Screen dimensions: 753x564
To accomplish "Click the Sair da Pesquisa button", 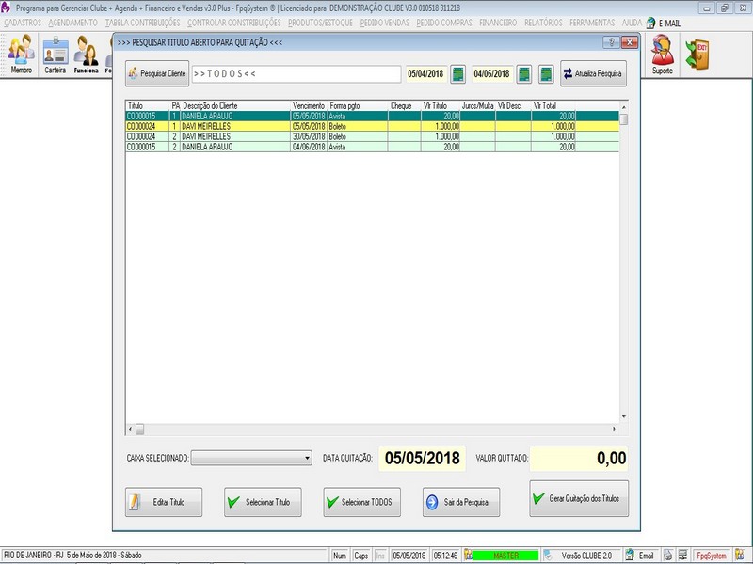I will [x=461, y=502].
